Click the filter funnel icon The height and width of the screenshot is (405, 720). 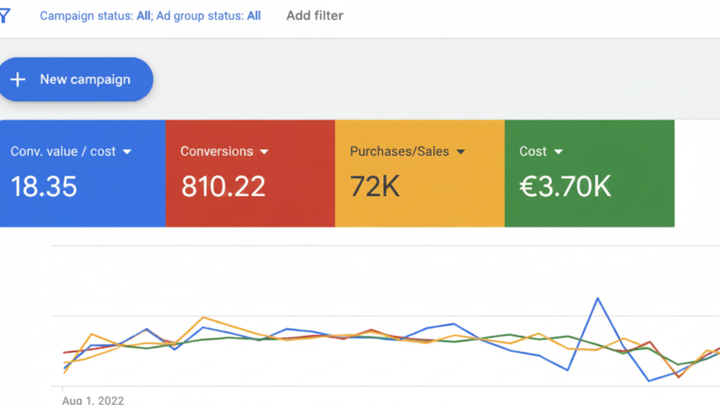pos(5,16)
